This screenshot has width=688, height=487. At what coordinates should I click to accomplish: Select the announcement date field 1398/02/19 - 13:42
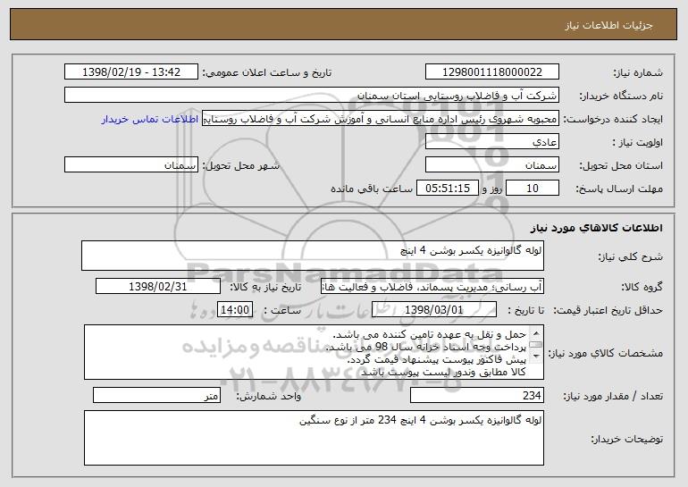tap(131, 72)
